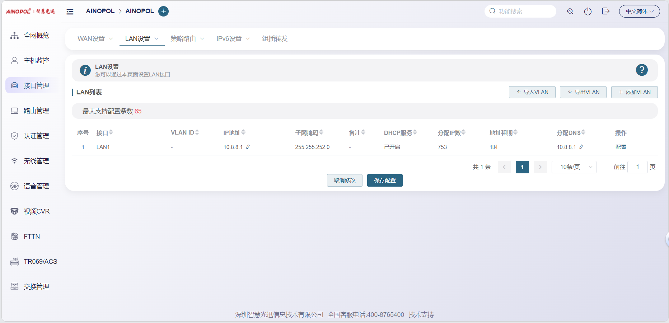Click the magnifier icon beside the search box

570,11
